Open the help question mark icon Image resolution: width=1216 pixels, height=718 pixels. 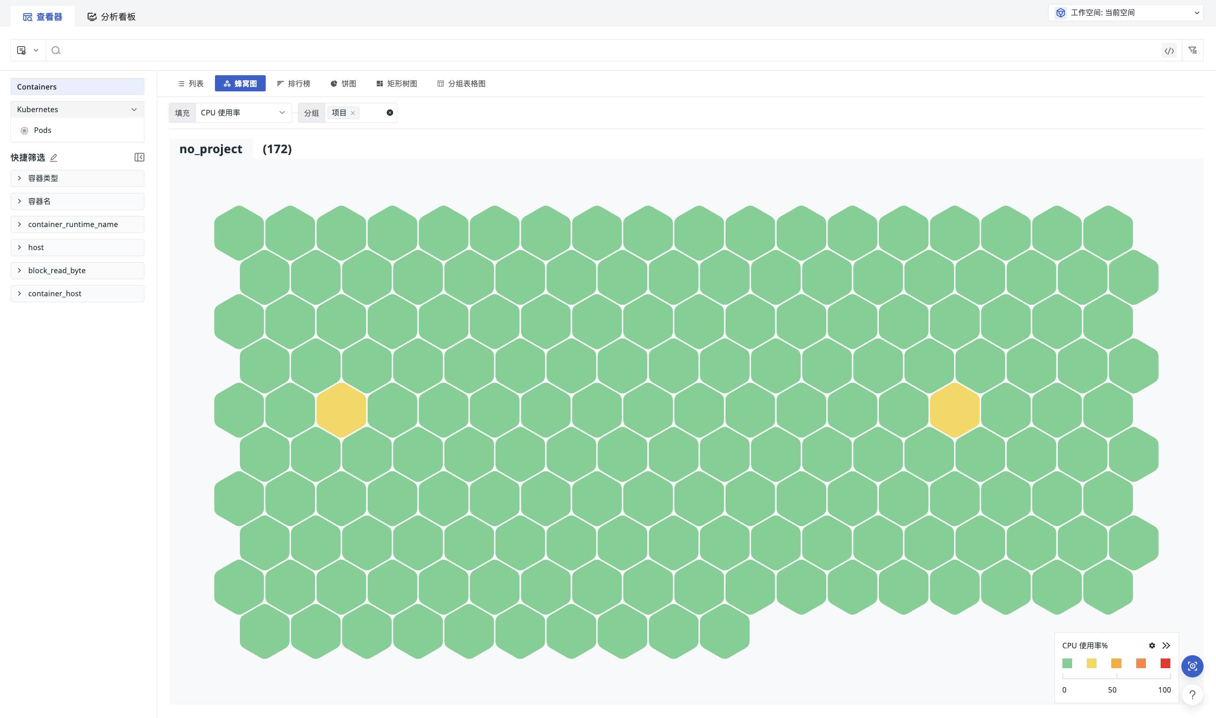click(x=1192, y=695)
